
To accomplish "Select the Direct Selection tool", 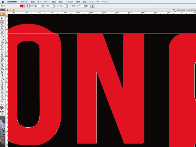I will coord(2,22).
